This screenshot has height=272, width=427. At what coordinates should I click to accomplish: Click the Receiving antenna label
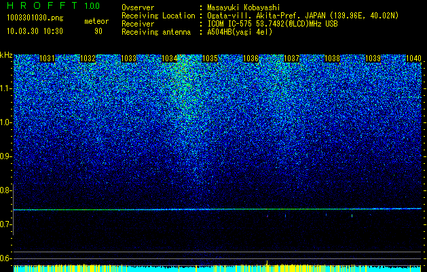[x=156, y=32]
